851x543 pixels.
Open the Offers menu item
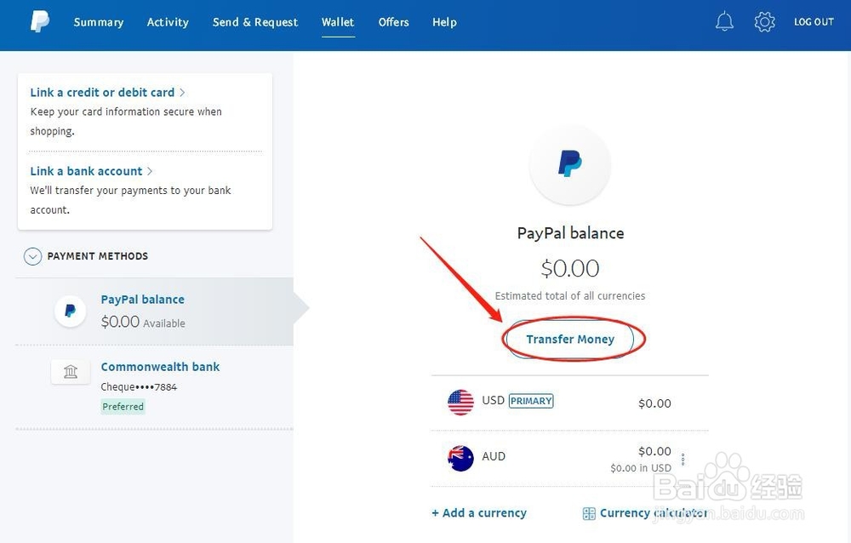point(394,22)
